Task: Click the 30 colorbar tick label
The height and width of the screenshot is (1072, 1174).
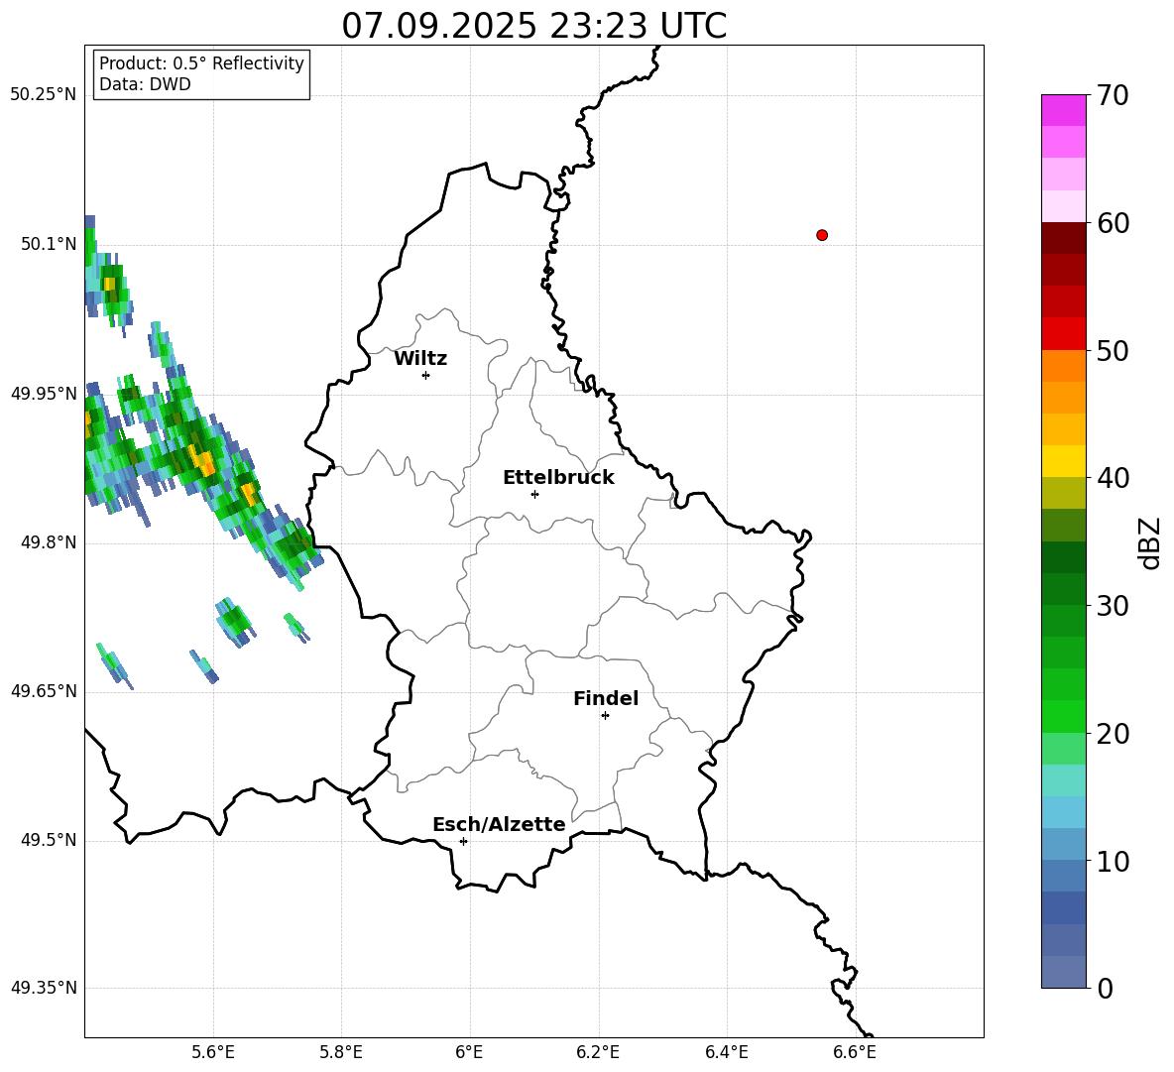Action: [1113, 606]
